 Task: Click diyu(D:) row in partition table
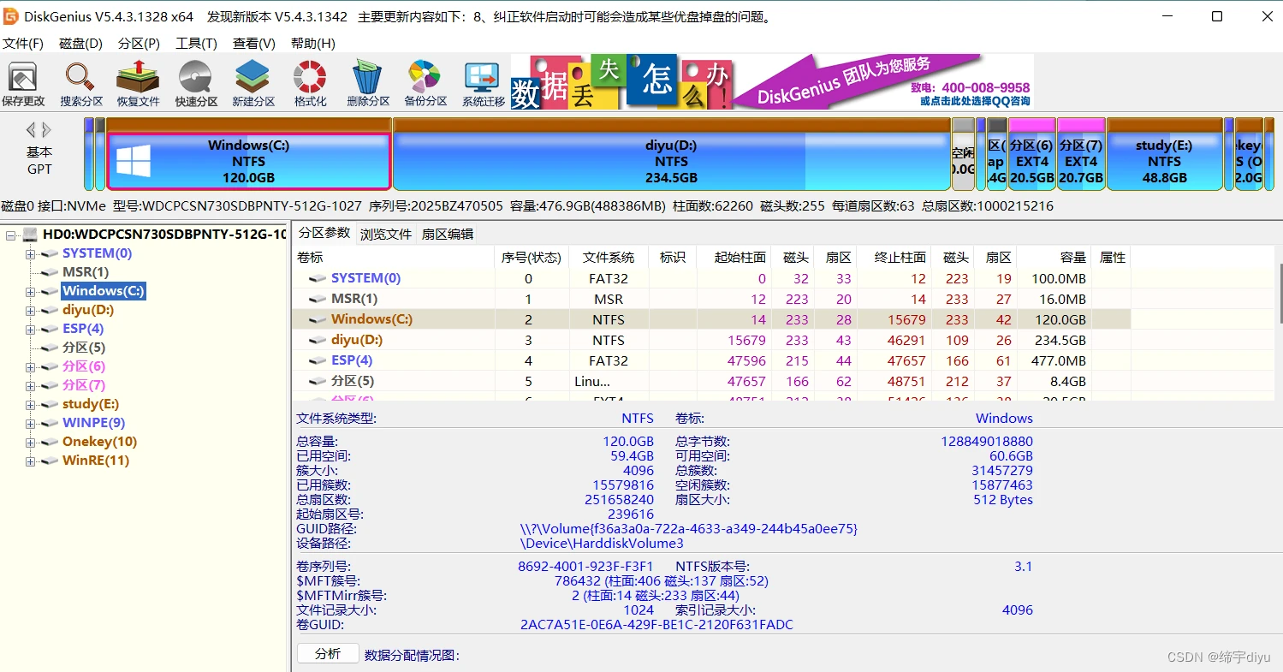[x=711, y=340]
